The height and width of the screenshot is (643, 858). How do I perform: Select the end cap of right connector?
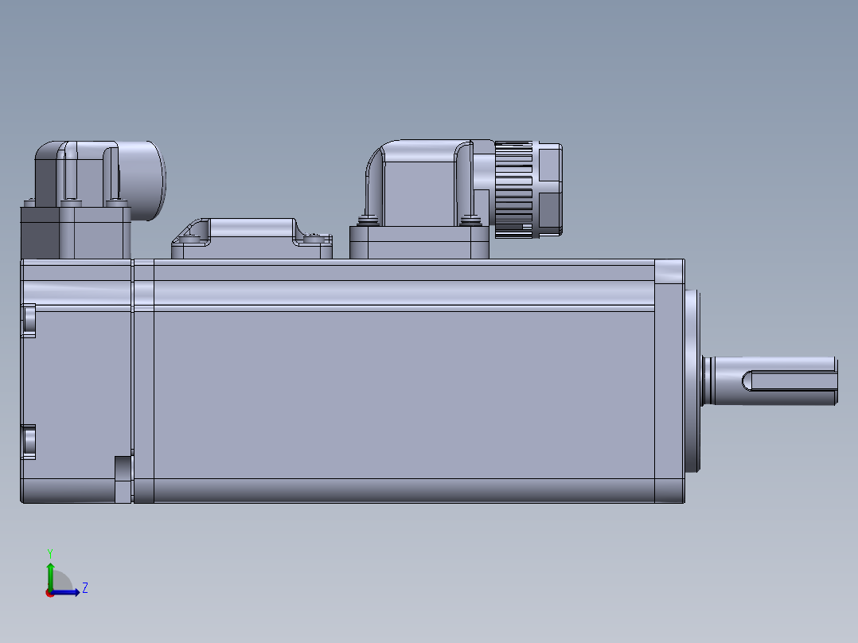pyautogui.click(x=549, y=189)
